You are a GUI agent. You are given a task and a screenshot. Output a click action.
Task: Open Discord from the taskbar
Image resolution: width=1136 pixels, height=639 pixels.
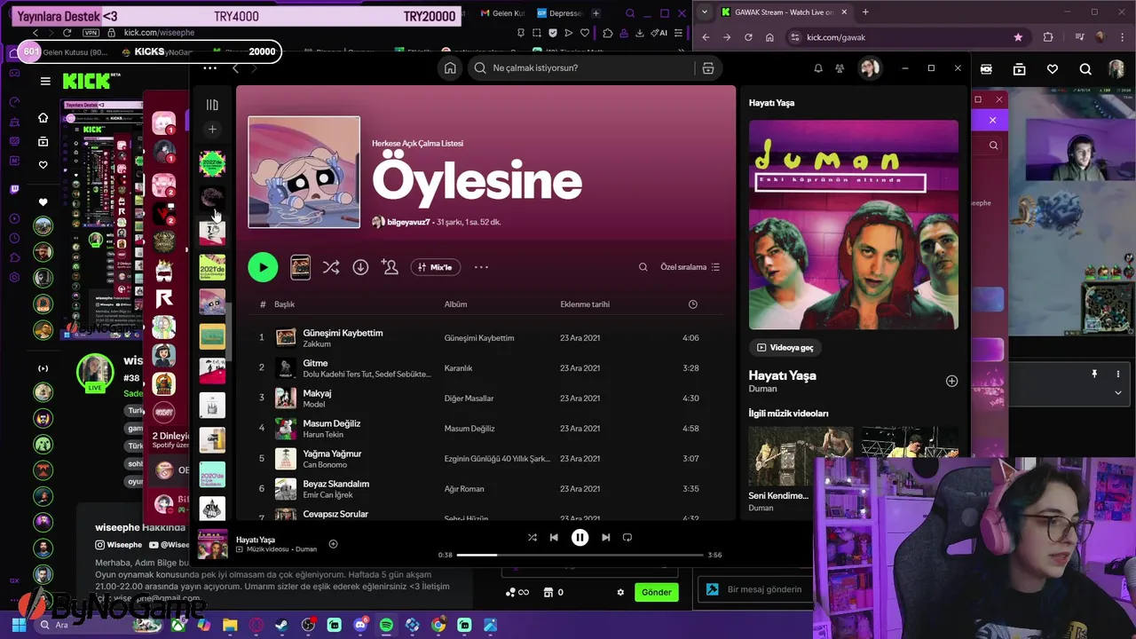[360, 625]
